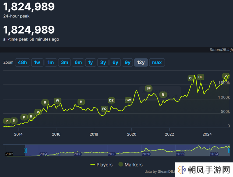Select the max zoom range
This screenshot has height=177, width=233.
(157, 62)
